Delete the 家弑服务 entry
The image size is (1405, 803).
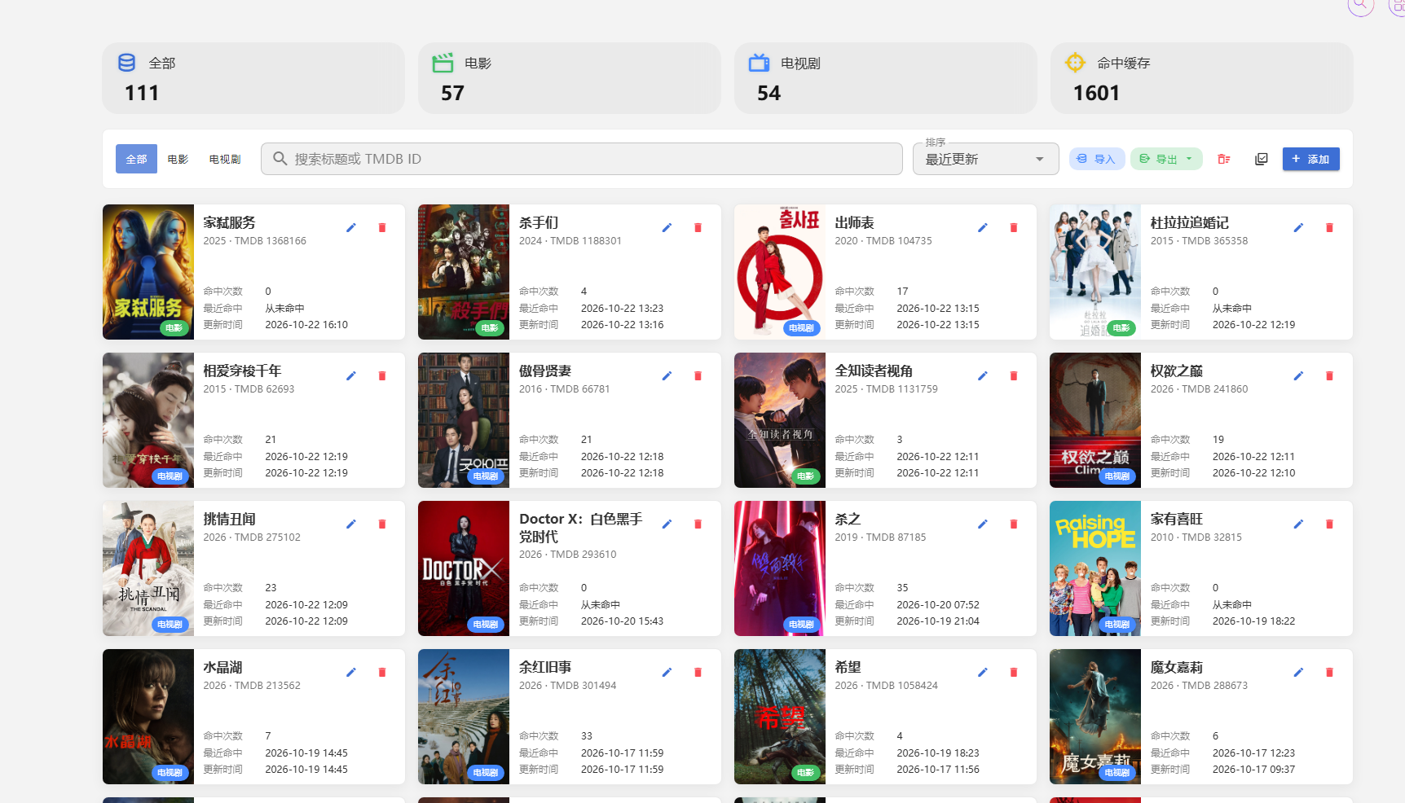pos(382,228)
